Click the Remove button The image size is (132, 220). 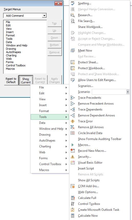pyautogui.click(x=54, y=52)
